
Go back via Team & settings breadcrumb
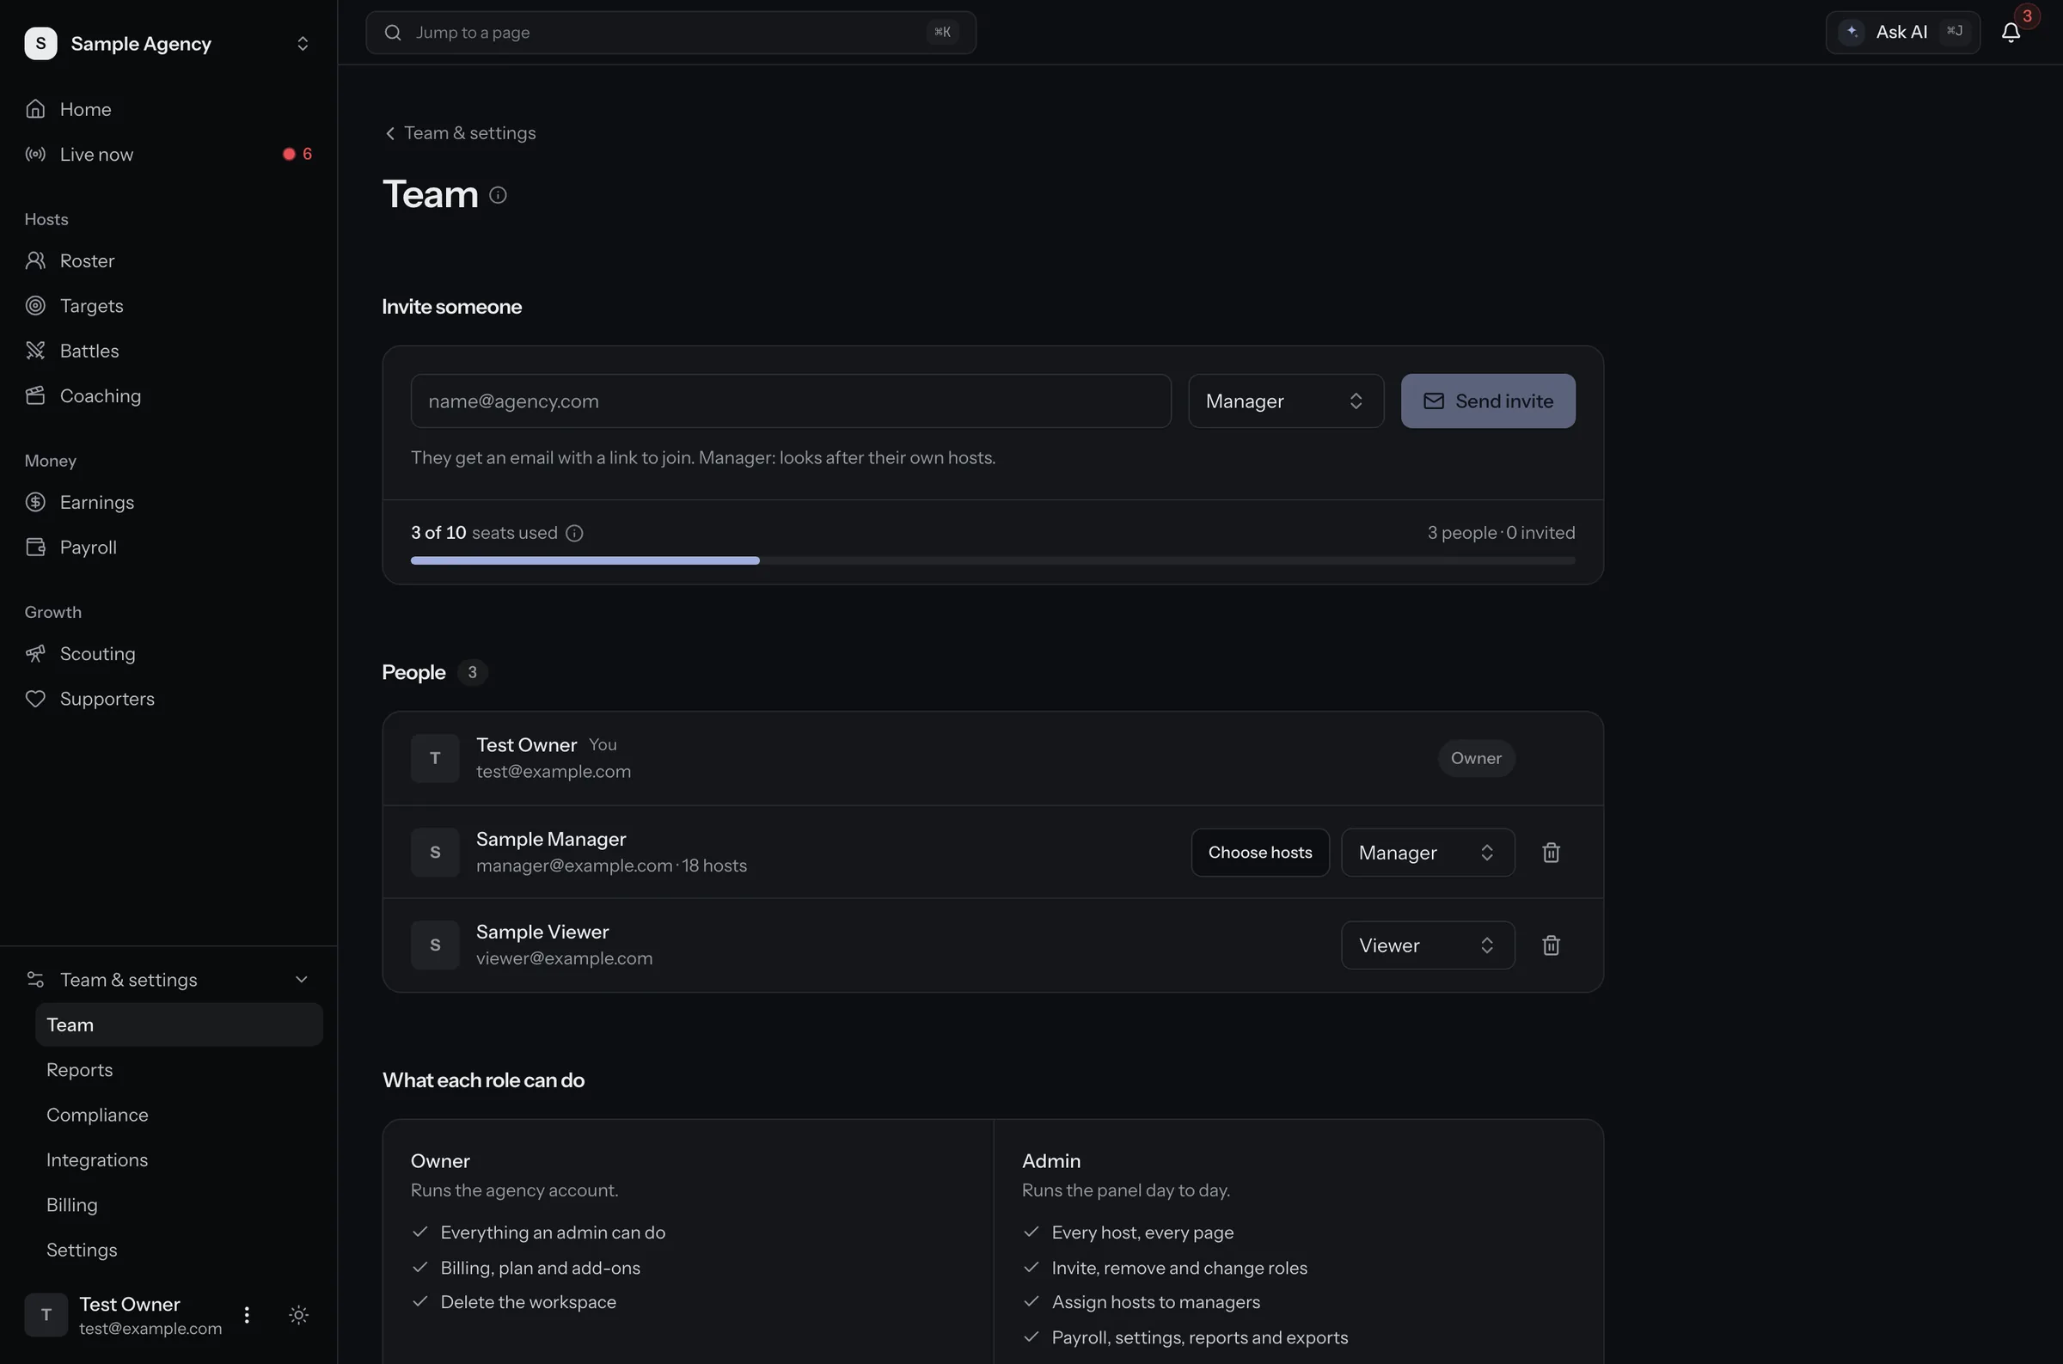pyautogui.click(x=460, y=133)
